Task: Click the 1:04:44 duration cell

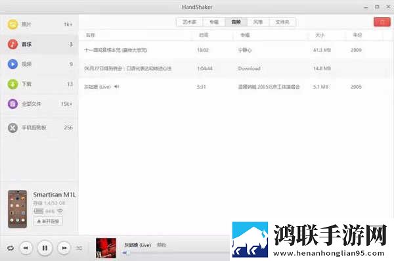Action: tap(205, 68)
